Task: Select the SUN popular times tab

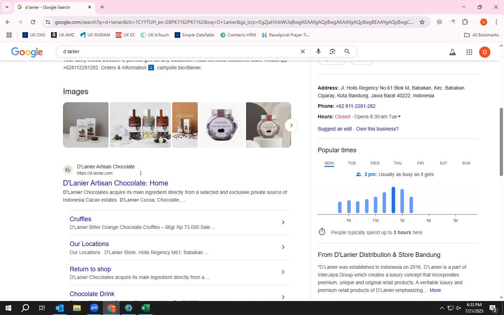Action: pos(466,163)
